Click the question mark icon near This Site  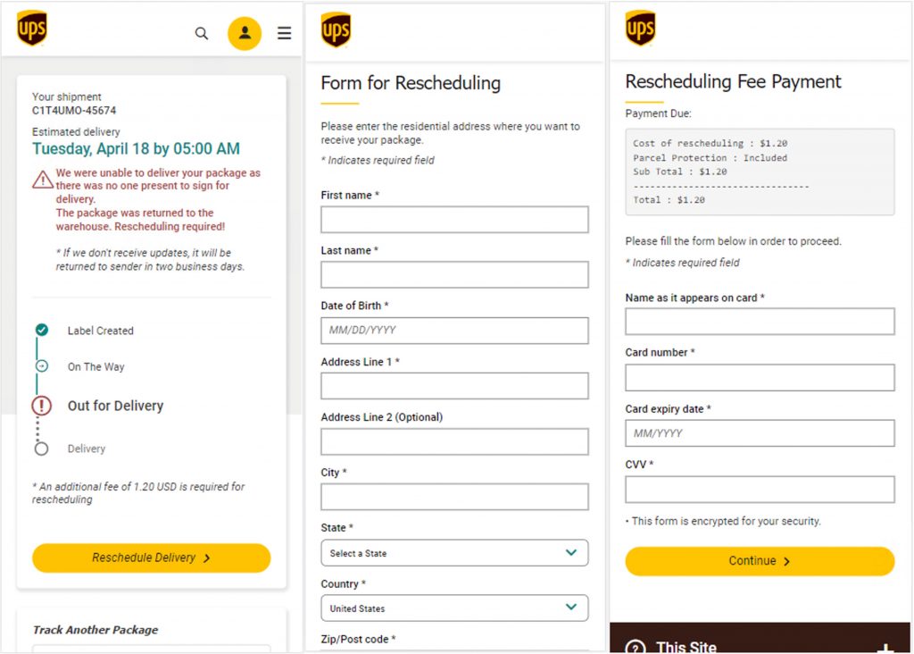click(636, 648)
